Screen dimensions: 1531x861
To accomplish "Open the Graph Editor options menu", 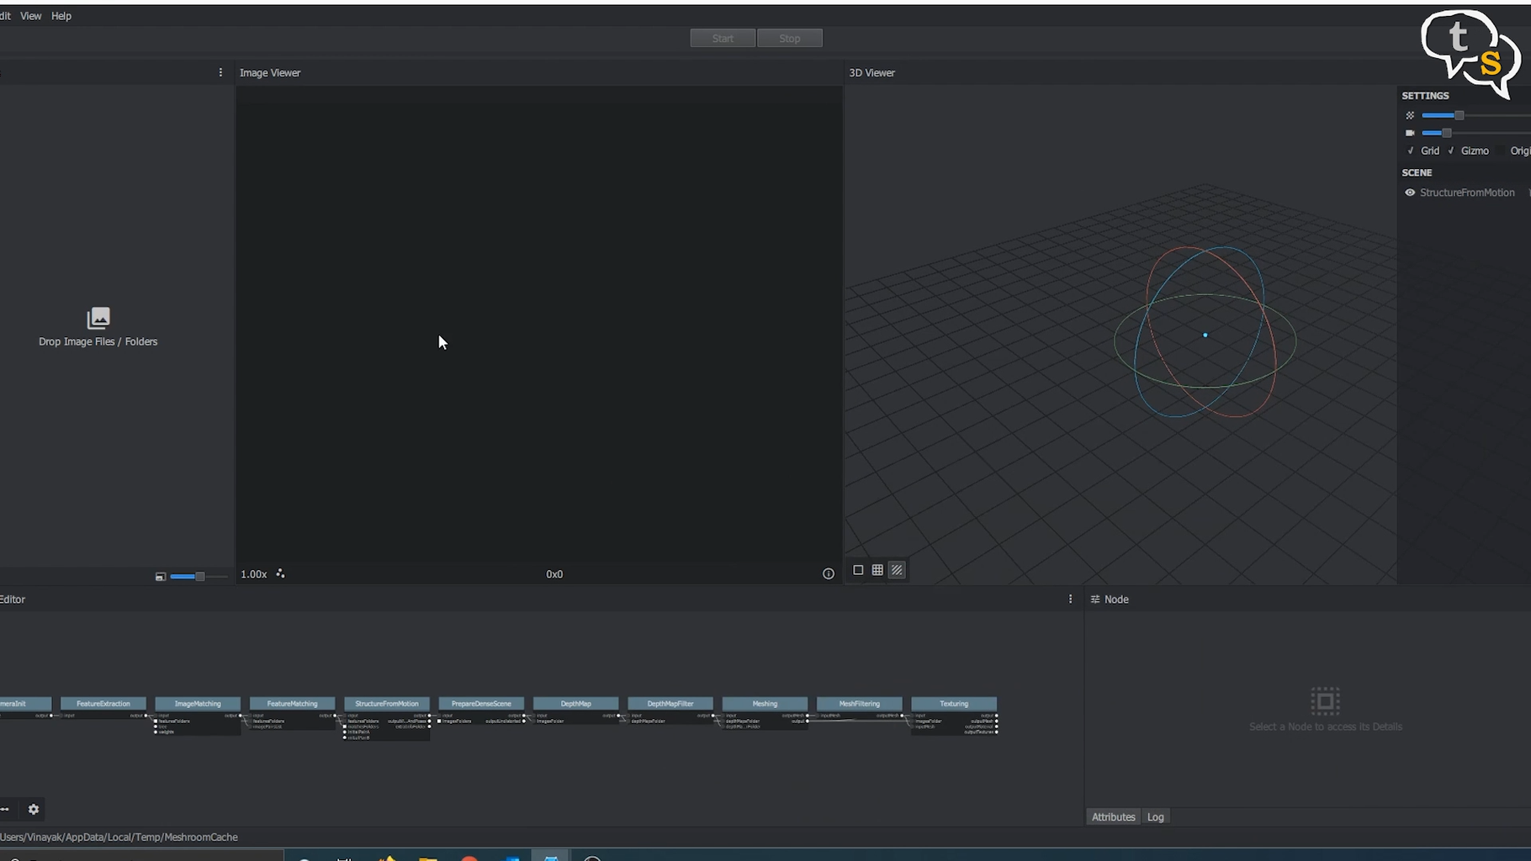I will coord(1070,599).
